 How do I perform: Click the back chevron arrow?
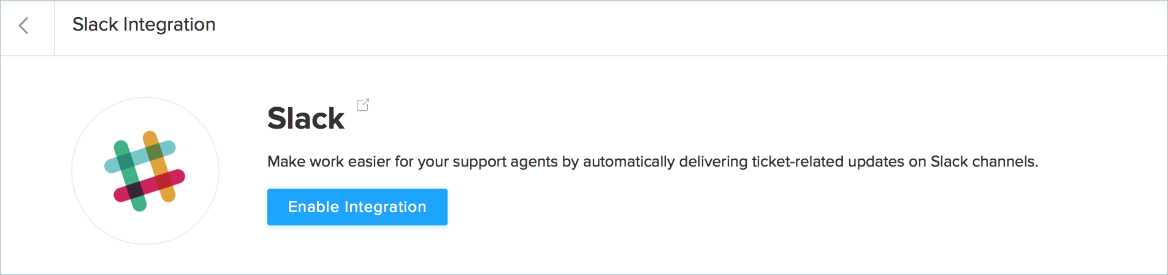[24, 26]
